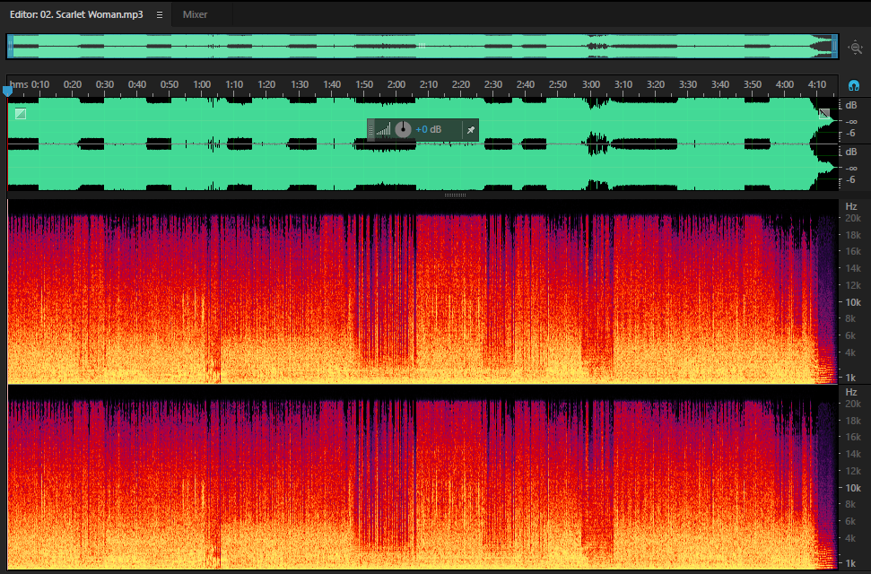Open the Editor panel menu icon
The width and height of the screenshot is (871, 574).
(x=160, y=15)
